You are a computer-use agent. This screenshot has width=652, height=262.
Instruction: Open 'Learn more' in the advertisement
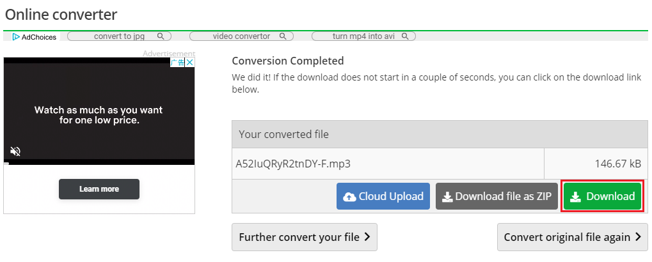99,189
